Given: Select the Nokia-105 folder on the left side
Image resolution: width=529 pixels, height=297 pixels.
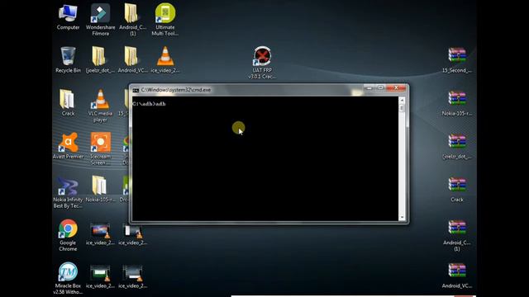Looking at the screenshot, I should (x=100, y=189).
